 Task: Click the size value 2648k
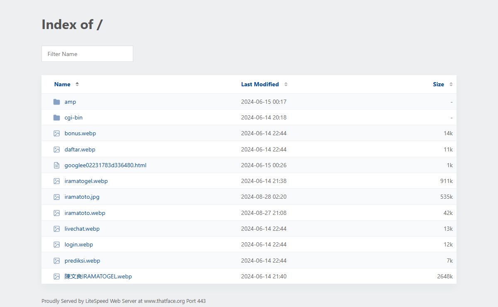(445, 276)
